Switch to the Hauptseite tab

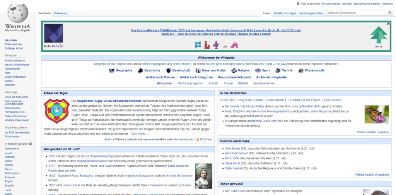pyautogui.click(x=44, y=13)
